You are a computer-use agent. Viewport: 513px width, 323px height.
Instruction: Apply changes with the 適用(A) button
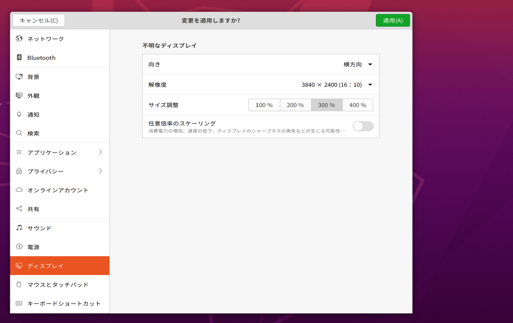point(392,20)
